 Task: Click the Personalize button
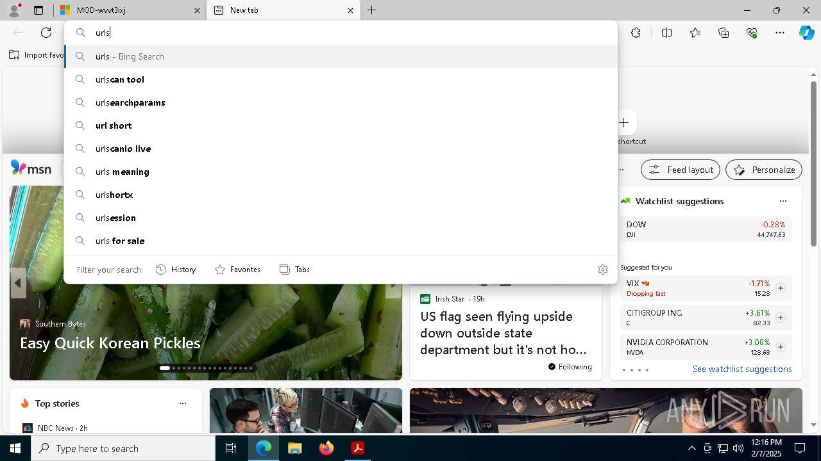(x=764, y=170)
